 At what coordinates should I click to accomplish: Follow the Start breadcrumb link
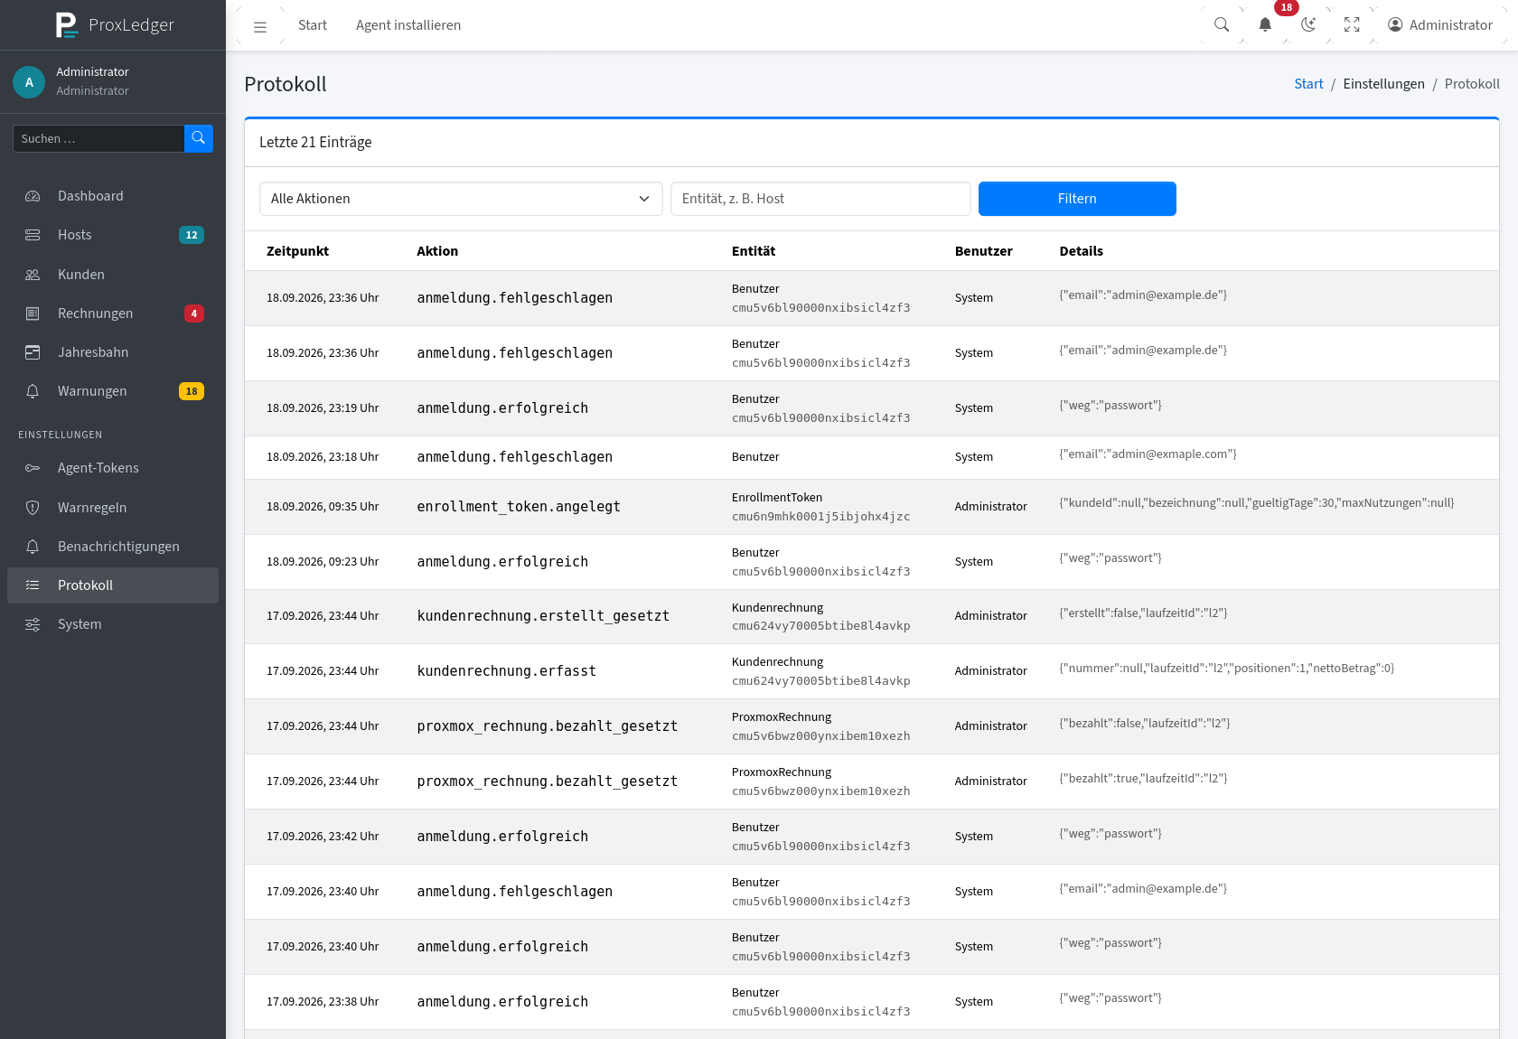(x=1308, y=84)
